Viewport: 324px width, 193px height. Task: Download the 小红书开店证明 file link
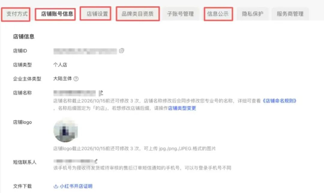pyautogui.click(x=76, y=186)
